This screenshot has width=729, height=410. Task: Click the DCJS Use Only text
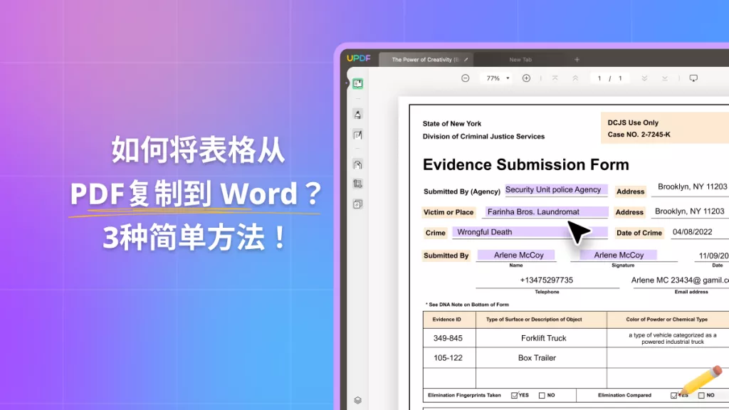pos(633,122)
